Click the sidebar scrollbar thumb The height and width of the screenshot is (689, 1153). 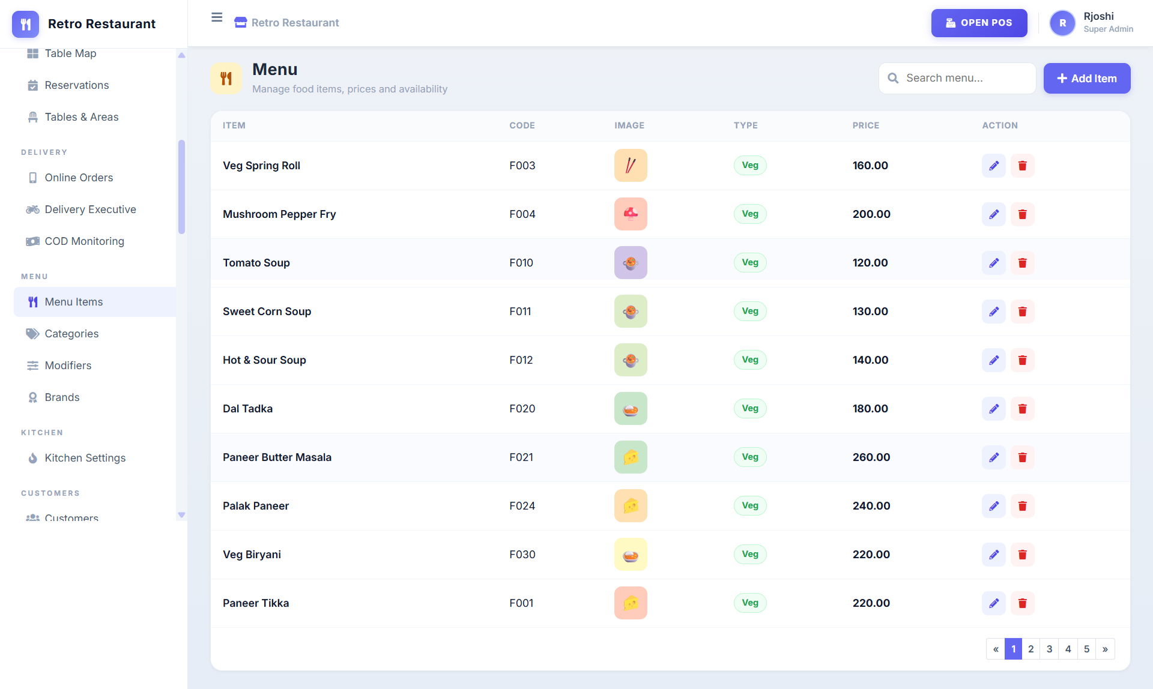[181, 187]
